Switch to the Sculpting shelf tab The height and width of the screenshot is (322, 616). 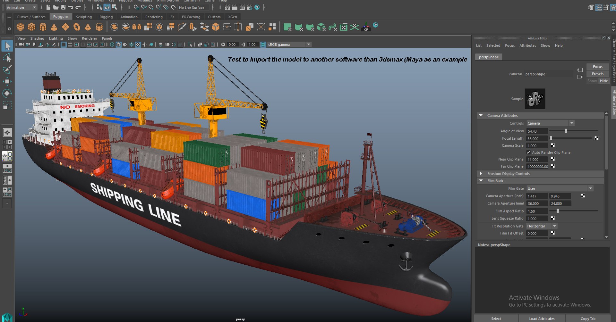click(84, 17)
